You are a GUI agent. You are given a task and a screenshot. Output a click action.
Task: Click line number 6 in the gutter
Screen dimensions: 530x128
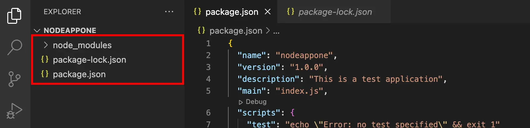(x=208, y=112)
